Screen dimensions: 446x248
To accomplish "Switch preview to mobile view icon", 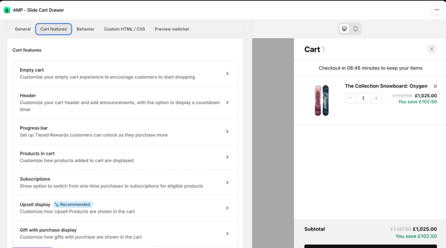I will pyautogui.click(x=356, y=29).
